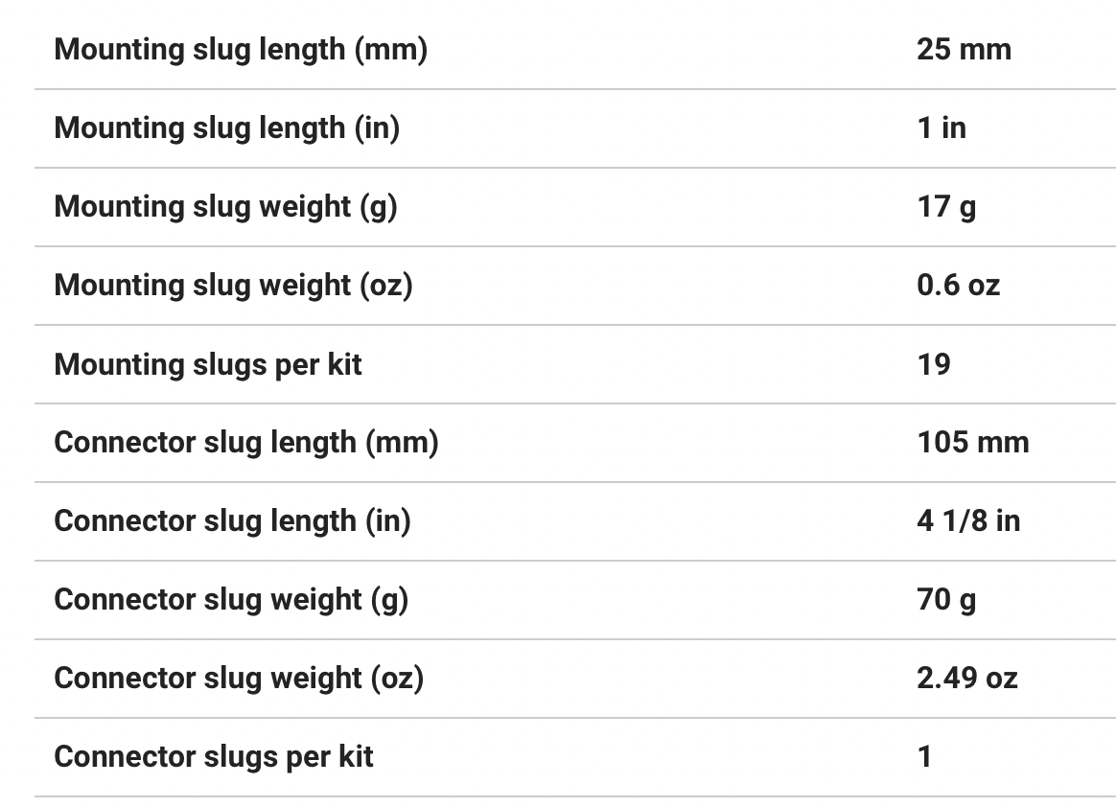This screenshot has height=807, width=1116.
Task: Click the "Mounting slug length (mm)" label
Action: point(241,49)
